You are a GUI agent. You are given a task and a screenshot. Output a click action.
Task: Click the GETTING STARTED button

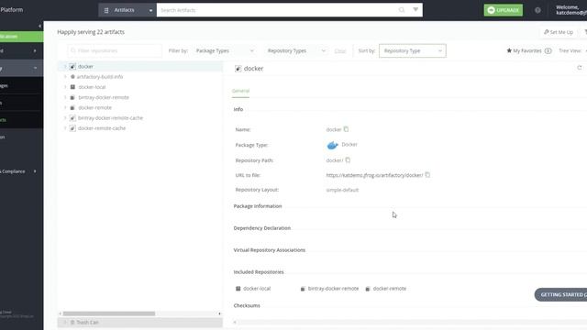pos(560,295)
